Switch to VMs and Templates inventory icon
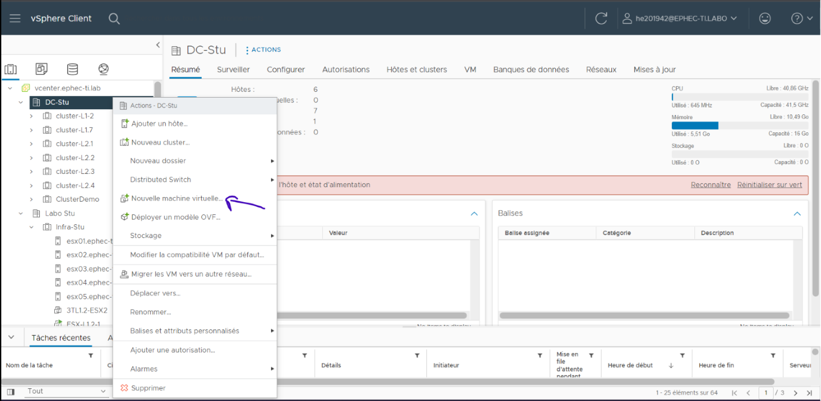Image resolution: width=821 pixels, height=401 pixels. tap(42, 69)
